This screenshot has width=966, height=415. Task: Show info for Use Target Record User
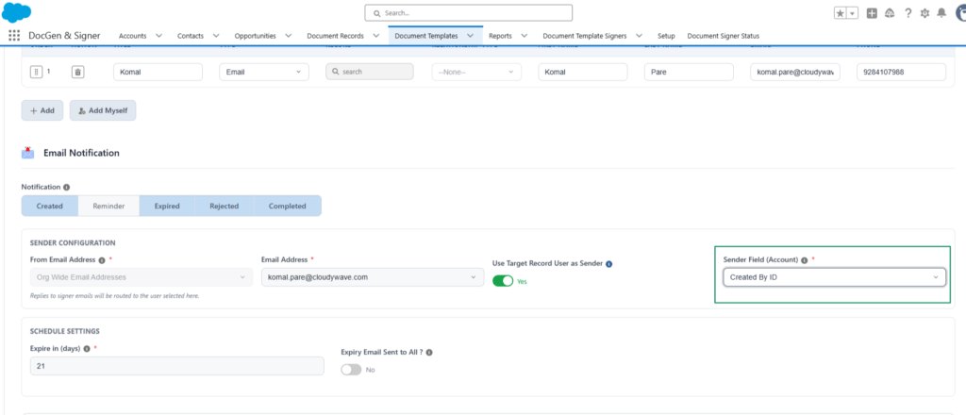point(608,263)
